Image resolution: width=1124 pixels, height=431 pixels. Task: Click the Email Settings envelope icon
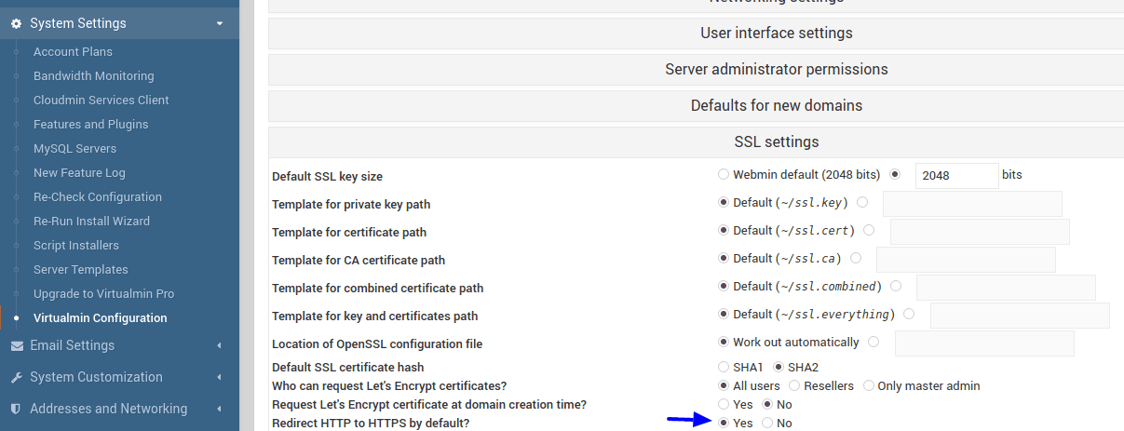[x=17, y=345]
